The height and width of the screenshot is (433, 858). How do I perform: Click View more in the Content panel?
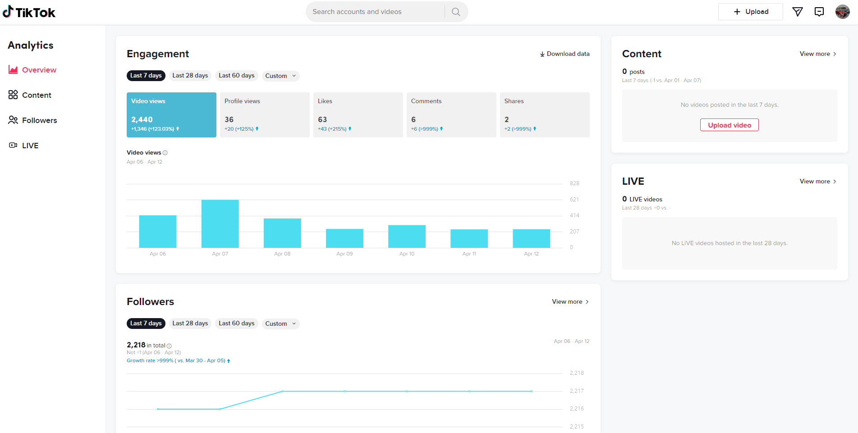(818, 54)
